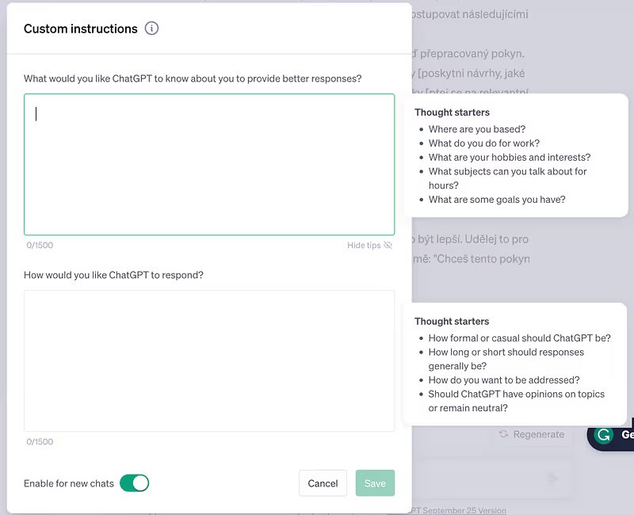The height and width of the screenshot is (515, 634).
Task: Toggle off Enable for new chats
Action: point(134,483)
